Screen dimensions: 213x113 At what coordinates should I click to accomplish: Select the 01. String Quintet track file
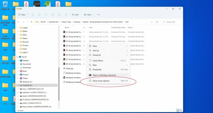pyautogui.click(x=72, y=32)
